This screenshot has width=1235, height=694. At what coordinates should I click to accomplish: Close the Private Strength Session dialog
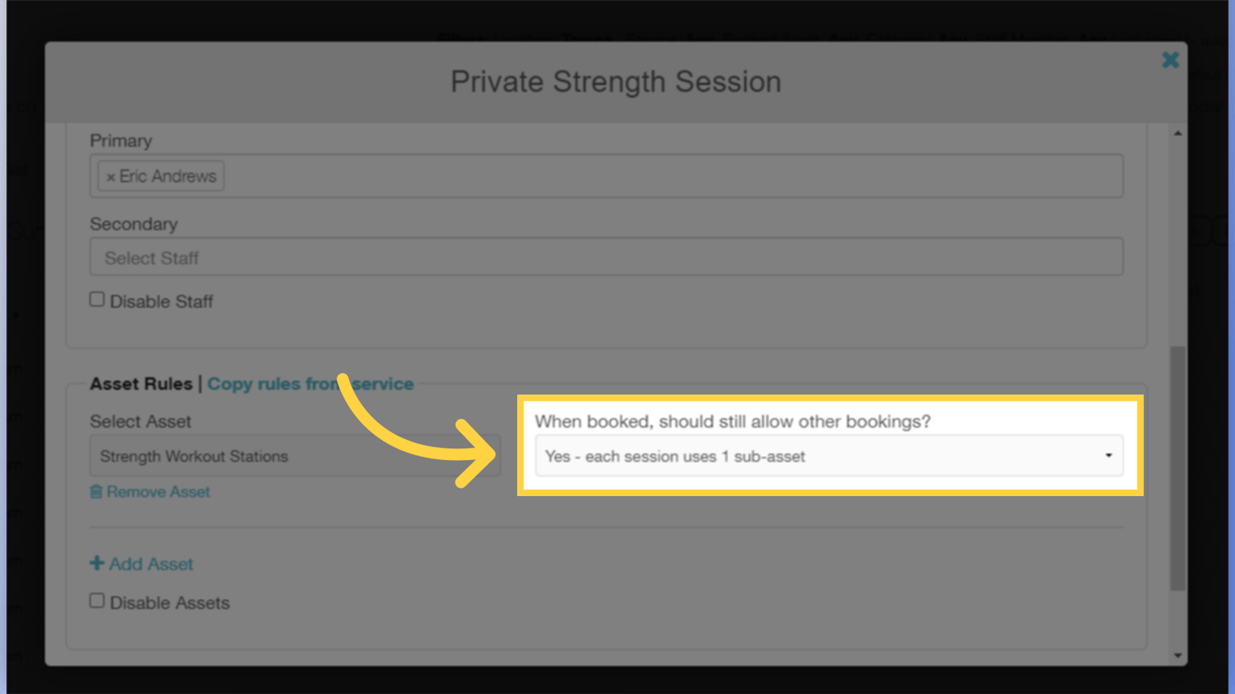coord(1170,60)
